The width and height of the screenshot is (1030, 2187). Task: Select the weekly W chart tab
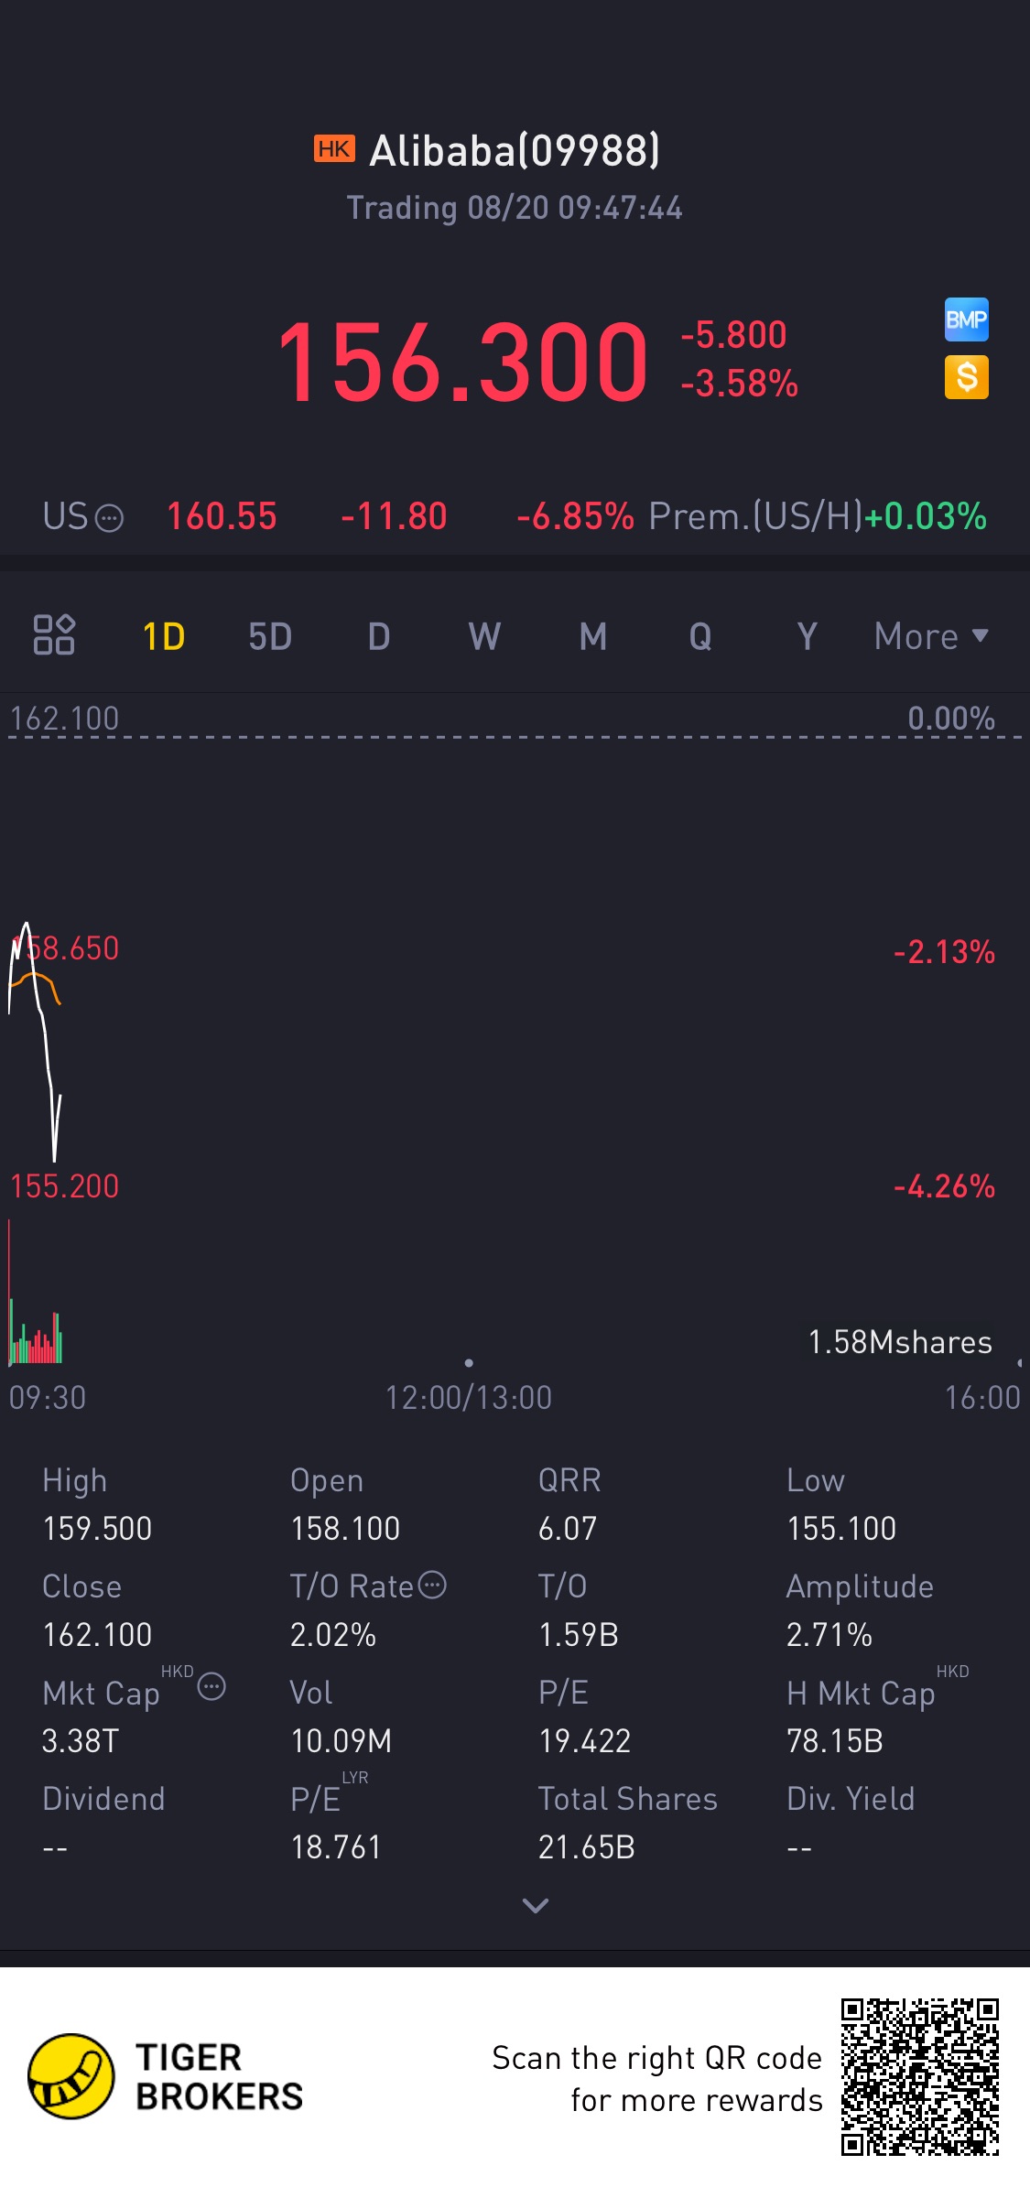(484, 636)
